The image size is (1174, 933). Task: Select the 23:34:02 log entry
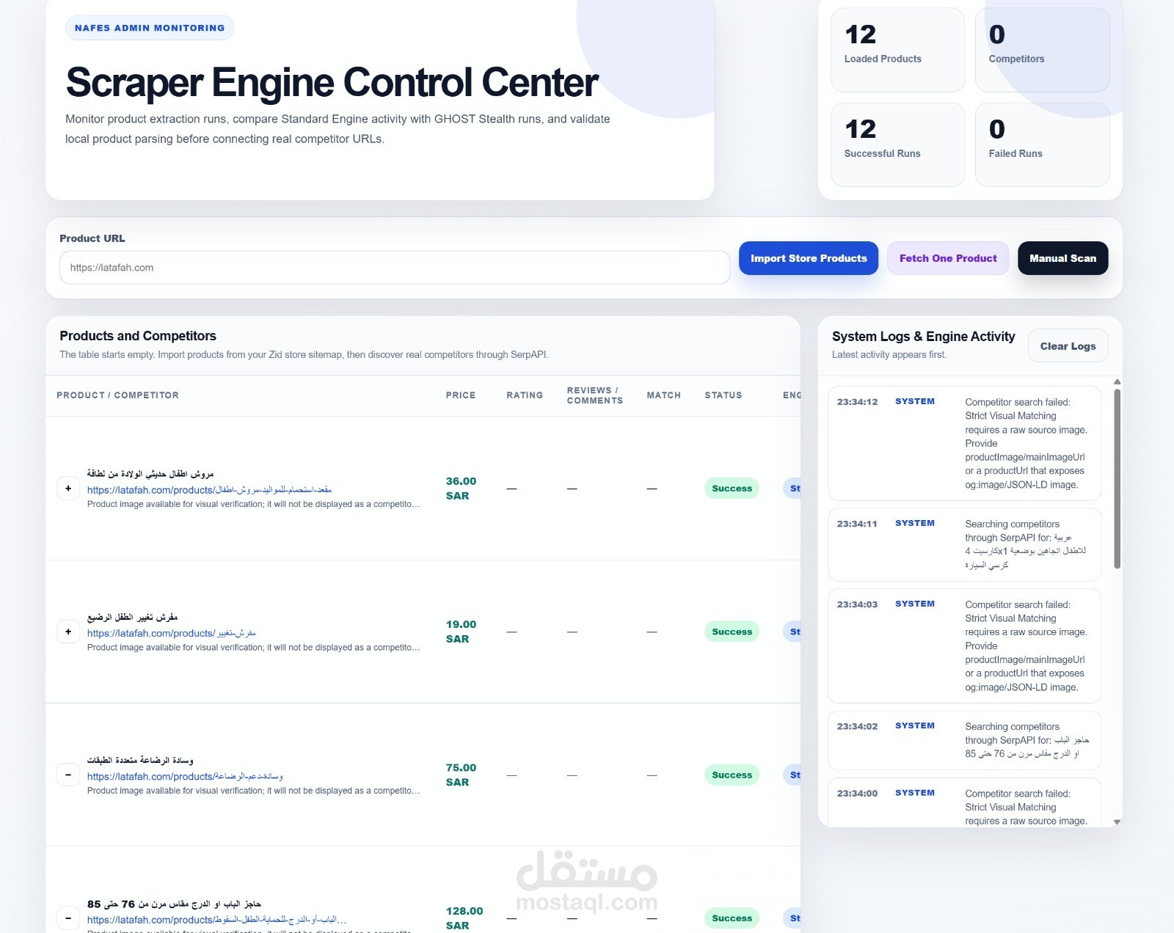(x=964, y=740)
